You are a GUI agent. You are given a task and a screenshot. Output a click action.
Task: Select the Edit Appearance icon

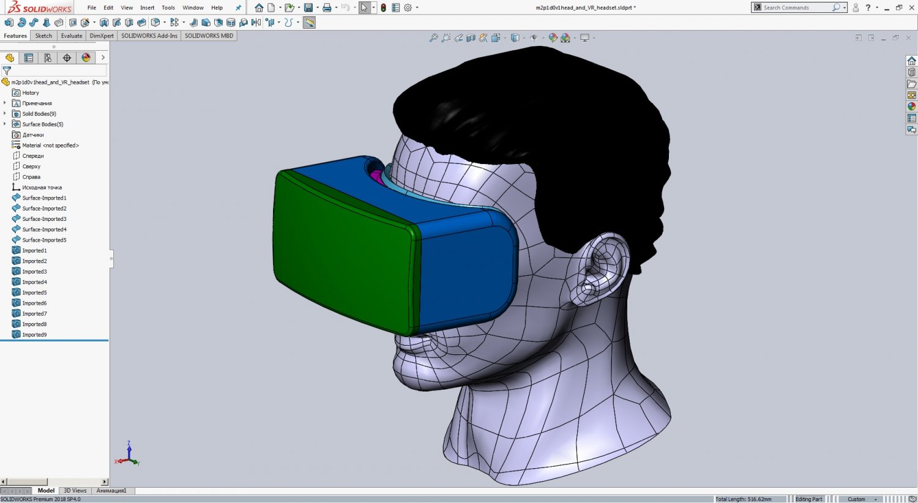tap(553, 37)
